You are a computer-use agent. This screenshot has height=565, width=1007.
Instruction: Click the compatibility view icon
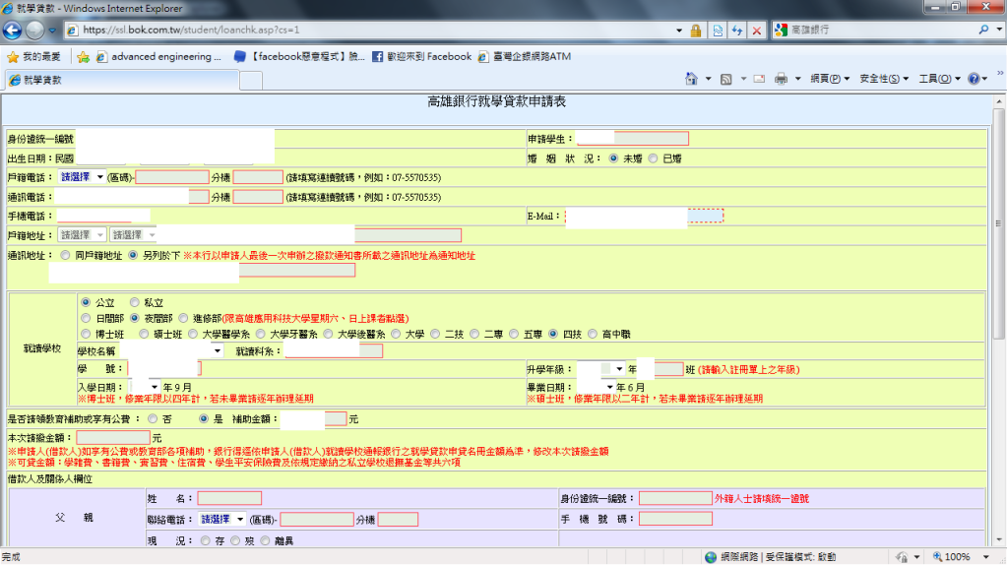point(718,31)
